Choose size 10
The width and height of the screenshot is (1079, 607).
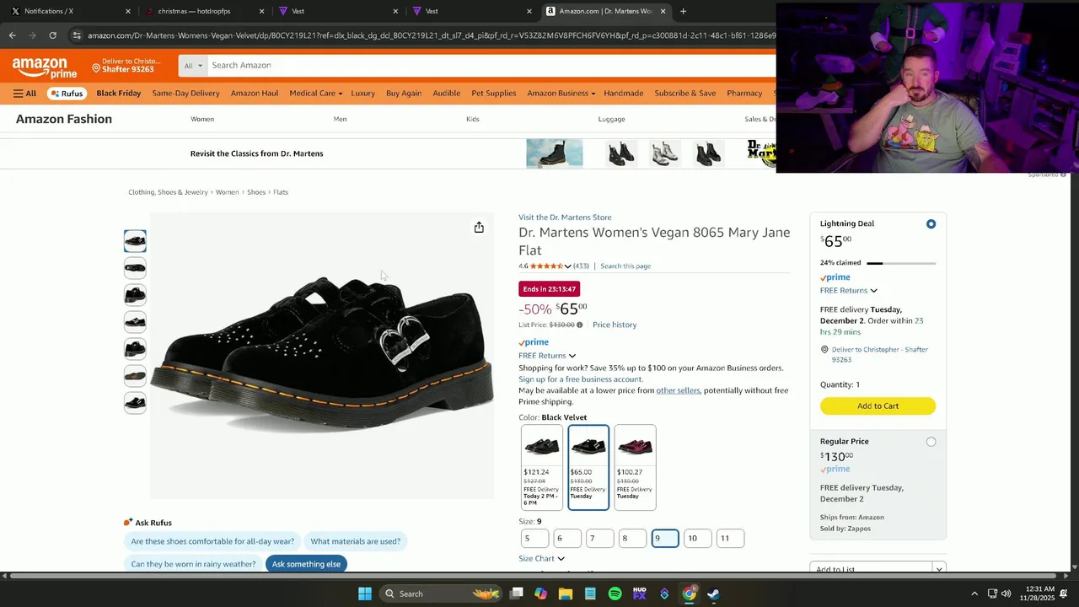pos(697,538)
